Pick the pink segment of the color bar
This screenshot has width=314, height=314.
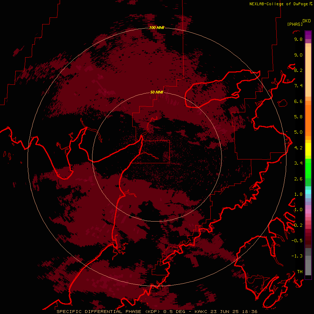point(308,211)
